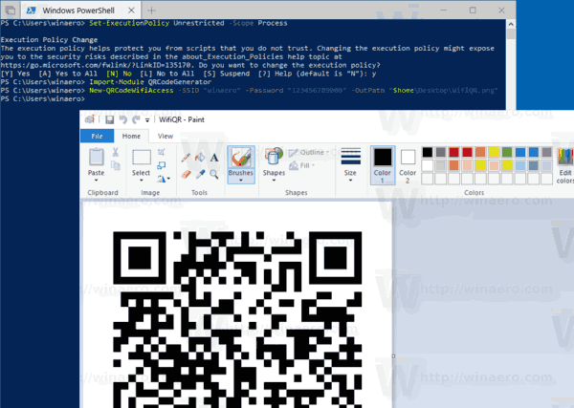Click the Resize and skew icon

162,165
